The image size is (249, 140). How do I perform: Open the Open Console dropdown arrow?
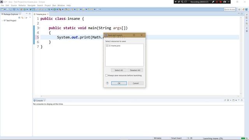236,100
